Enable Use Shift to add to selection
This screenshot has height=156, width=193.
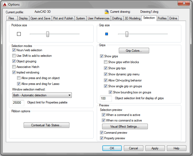[x=14, y=56]
